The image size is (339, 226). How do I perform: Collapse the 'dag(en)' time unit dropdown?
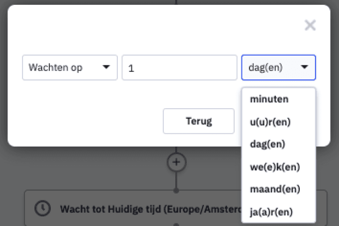pyautogui.click(x=278, y=68)
